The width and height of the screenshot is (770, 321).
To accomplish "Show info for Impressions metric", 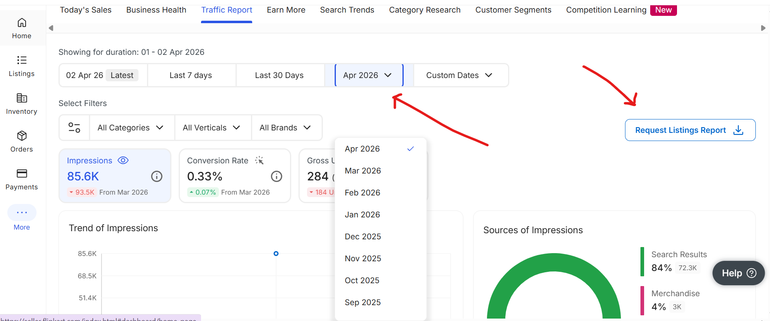I will point(157,176).
